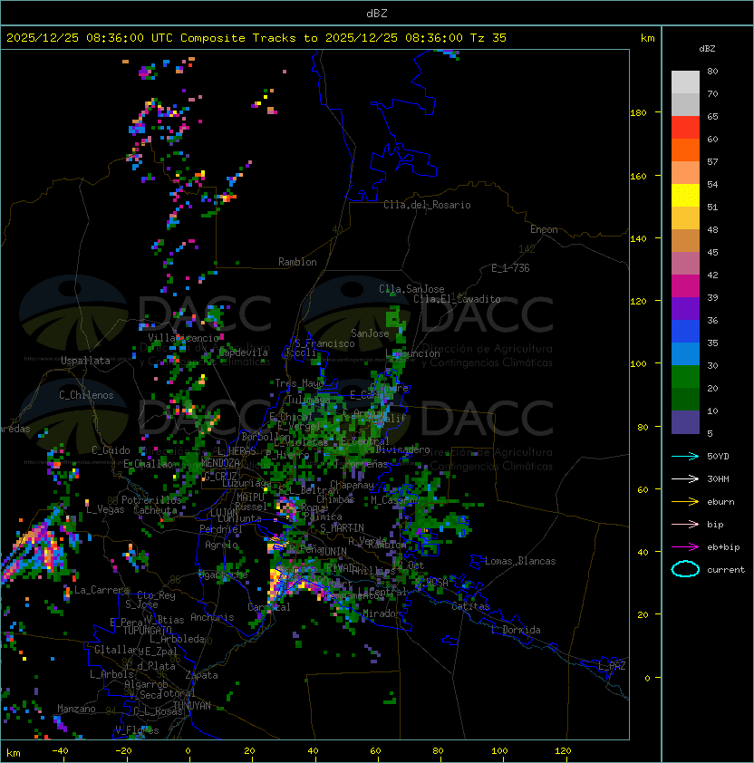754x763 pixels.
Task: Click the '-20' value on the horizontal axis
Action: (x=123, y=751)
